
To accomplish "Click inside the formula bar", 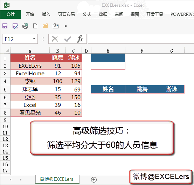I will [x=141, y=39].
